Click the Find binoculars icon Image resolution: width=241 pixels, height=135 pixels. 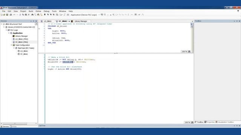point(32,15)
